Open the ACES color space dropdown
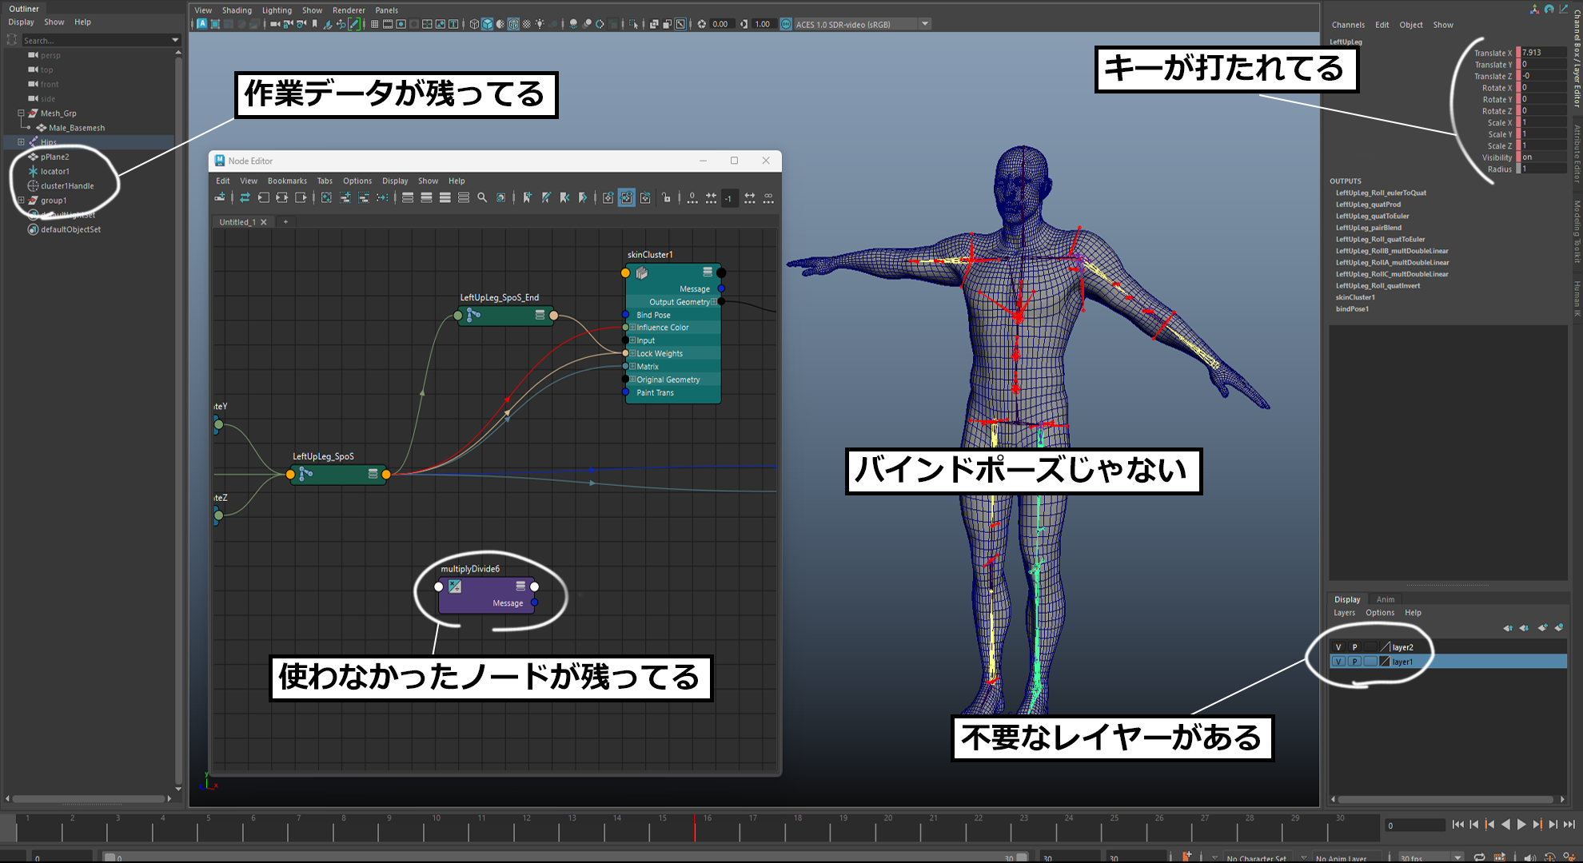The width and height of the screenshot is (1583, 863). coord(925,24)
